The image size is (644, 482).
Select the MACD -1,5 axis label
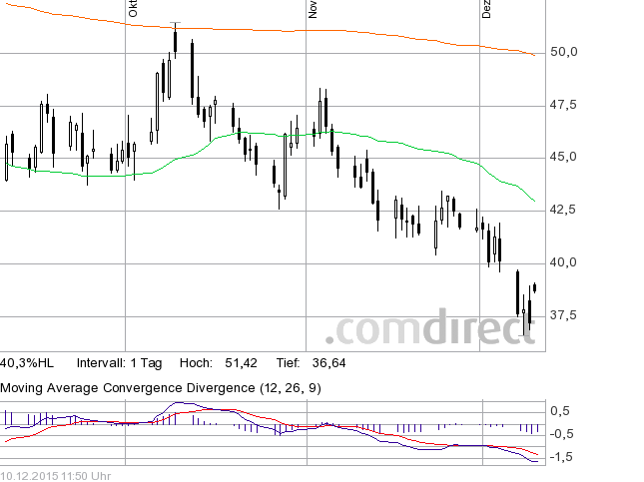coord(561,457)
